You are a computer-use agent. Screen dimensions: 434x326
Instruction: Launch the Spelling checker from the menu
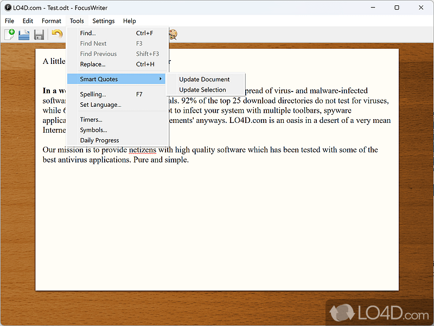(x=92, y=94)
